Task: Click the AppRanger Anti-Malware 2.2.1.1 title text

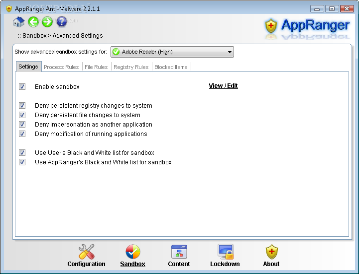Action: (57, 9)
